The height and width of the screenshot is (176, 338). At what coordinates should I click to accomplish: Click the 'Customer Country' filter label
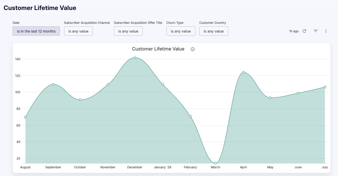click(213, 23)
